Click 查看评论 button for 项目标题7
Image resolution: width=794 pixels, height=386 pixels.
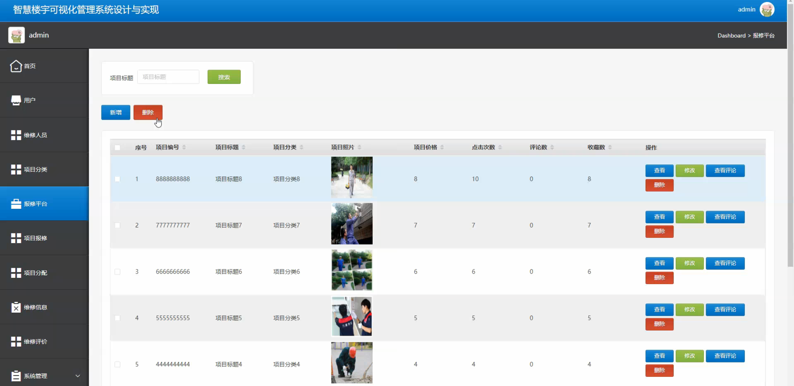point(725,217)
